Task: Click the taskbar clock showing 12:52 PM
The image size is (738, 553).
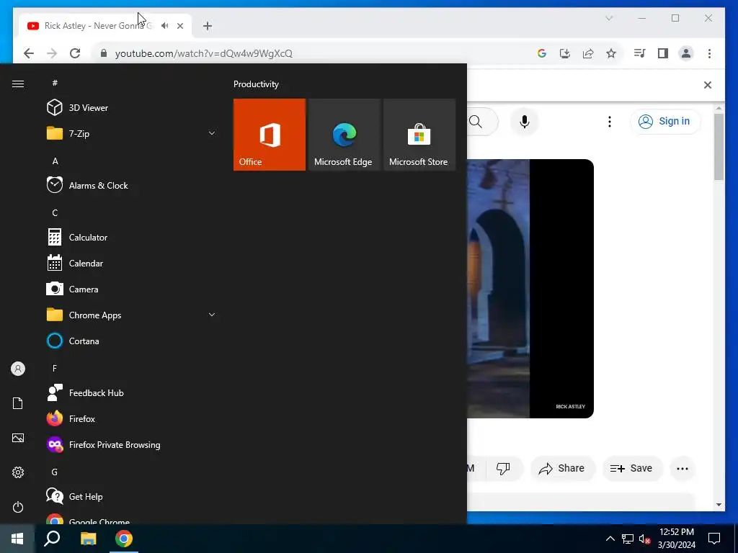Action: tap(676, 539)
